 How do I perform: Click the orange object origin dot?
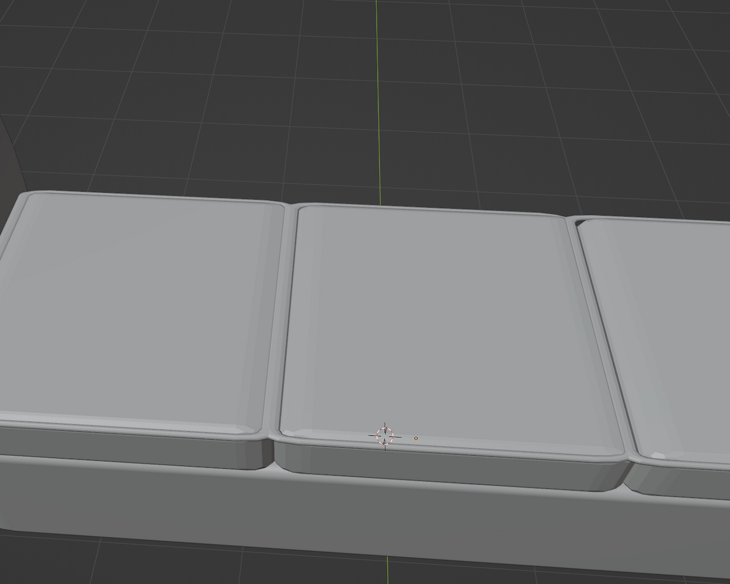click(x=416, y=438)
